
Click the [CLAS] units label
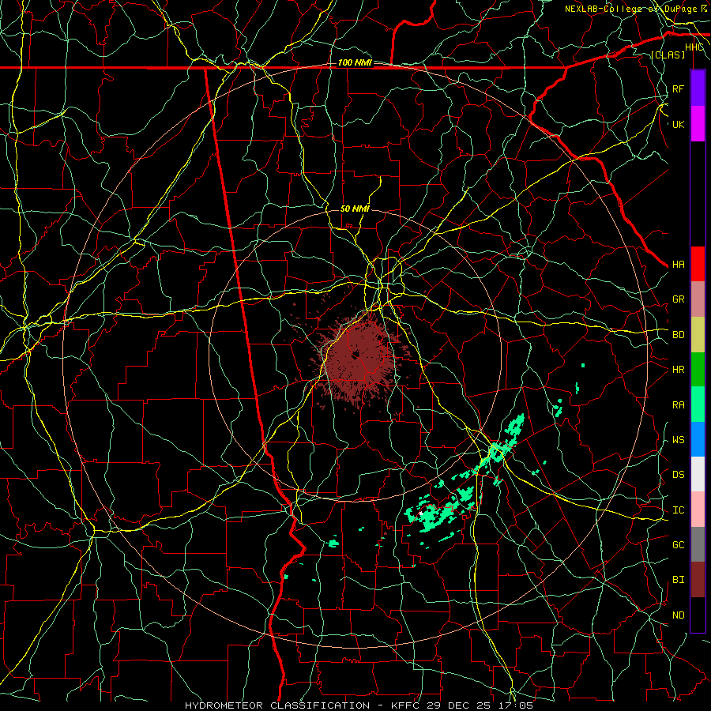click(x=668, y=55)
